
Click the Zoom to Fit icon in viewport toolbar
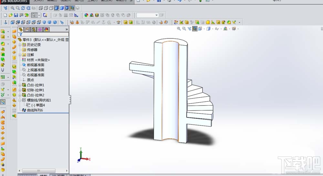[179, 29]
